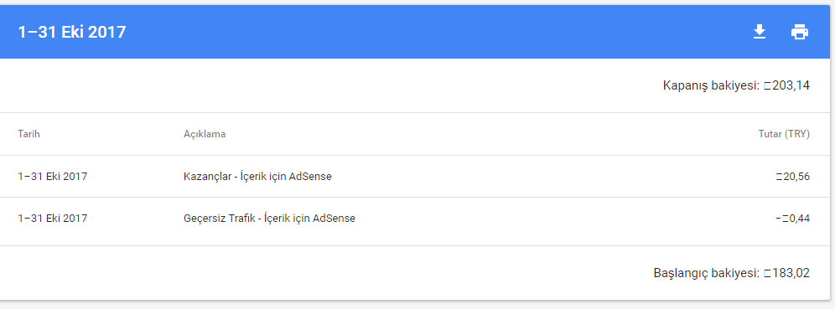The width and height of the screenshot is (835, 309).
Task: Click the 20,56 earnings amount
Action: click(x=793, y=177)
